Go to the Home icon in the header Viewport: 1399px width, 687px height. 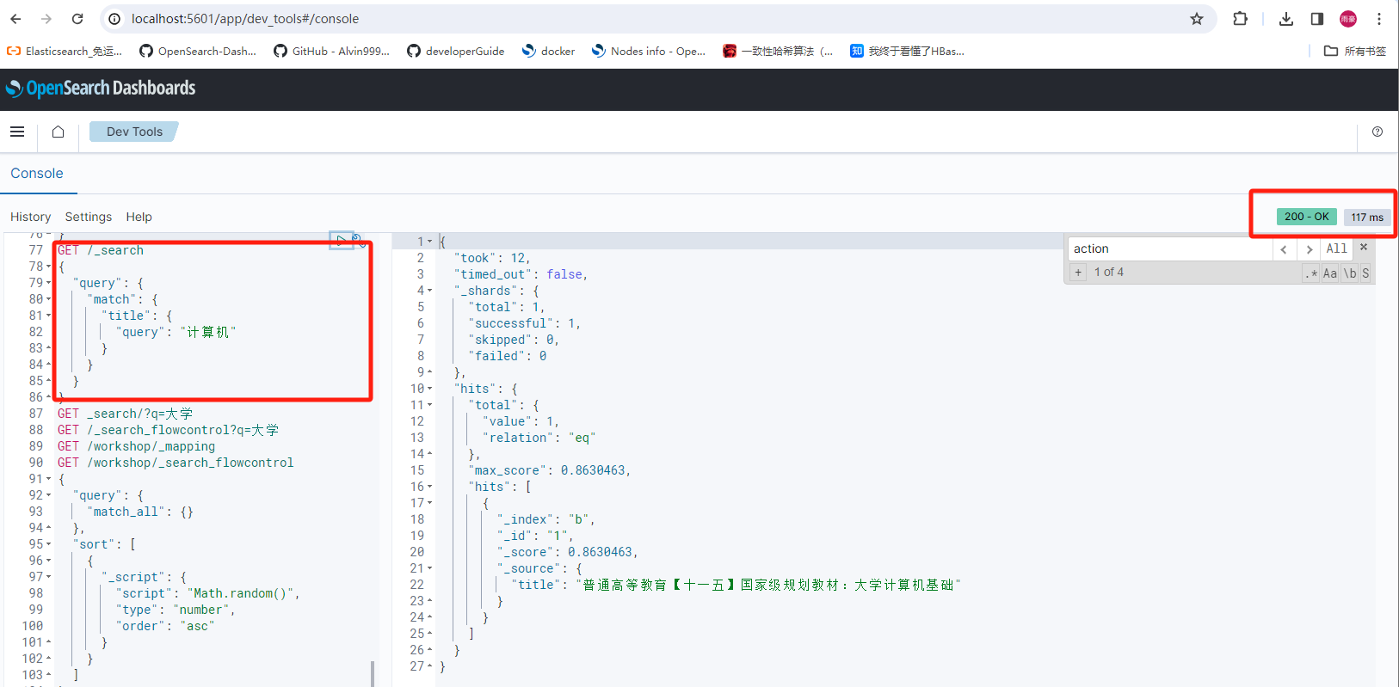(58, 132)
